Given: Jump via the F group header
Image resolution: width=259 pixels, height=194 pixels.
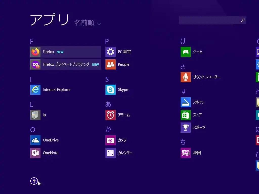Looking at the screenshot, I should point(32,41).
